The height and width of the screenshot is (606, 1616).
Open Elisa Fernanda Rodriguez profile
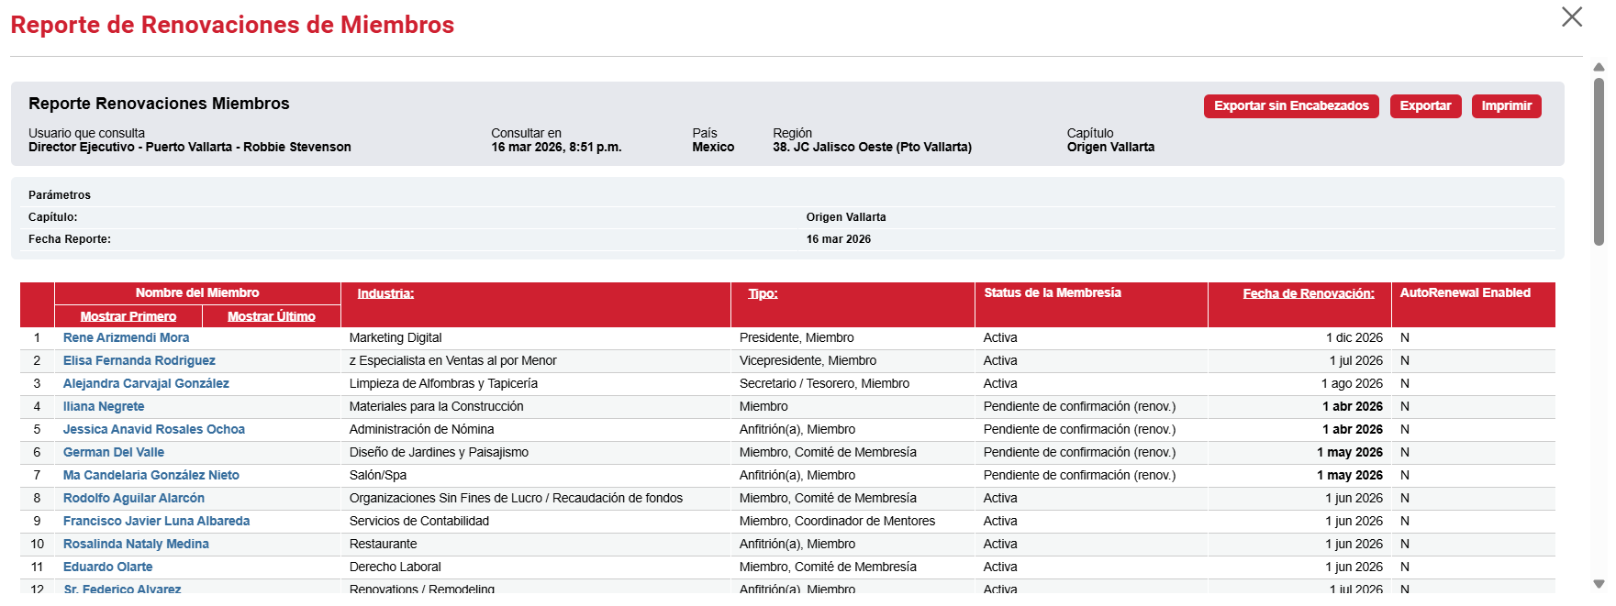(139, 361)
